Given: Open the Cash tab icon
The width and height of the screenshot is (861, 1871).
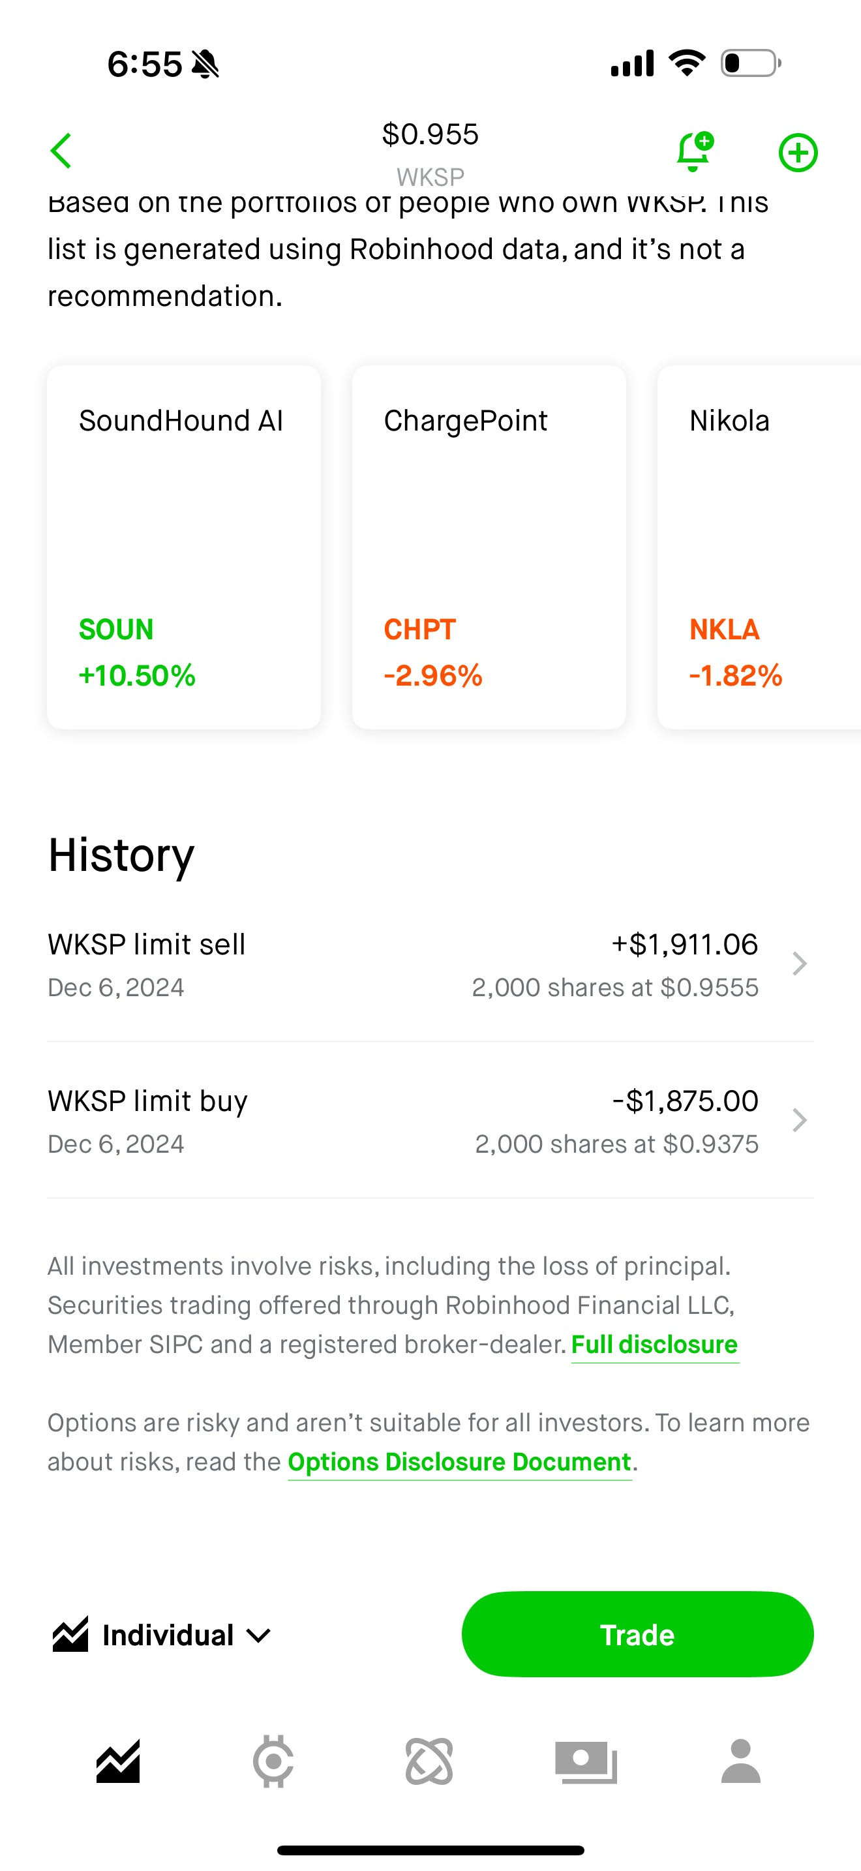Looking at the screenshot, I should pos(586,1762).
